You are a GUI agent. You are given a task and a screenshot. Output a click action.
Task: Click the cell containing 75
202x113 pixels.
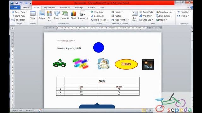click(x=119, y=89)
